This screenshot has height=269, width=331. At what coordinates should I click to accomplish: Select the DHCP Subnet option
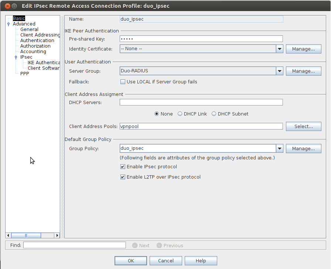point(214,114)
